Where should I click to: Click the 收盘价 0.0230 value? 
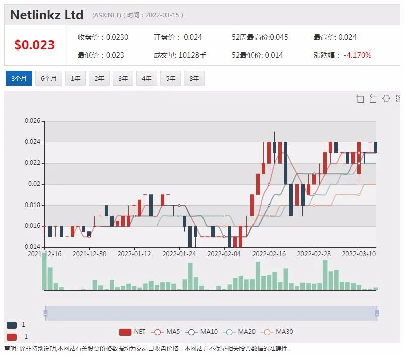pyautogui.click(x=103, y=37)
